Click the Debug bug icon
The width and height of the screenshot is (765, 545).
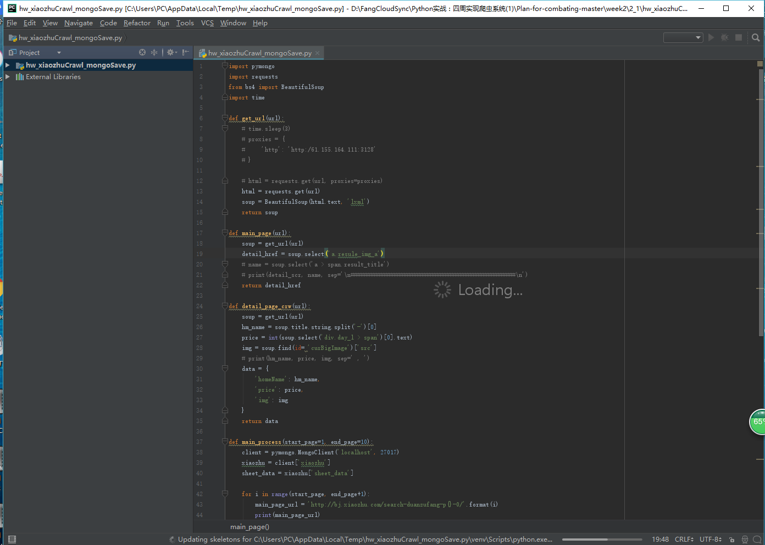click(725, 37)
